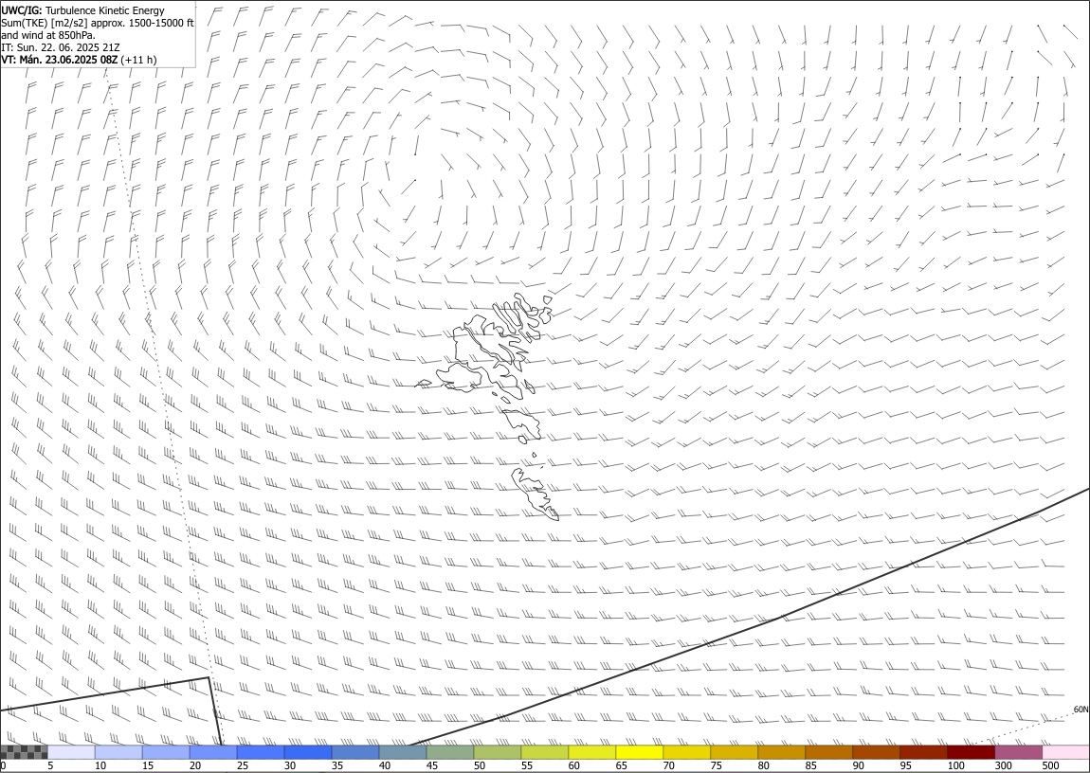Click the "50" tick label on the scale
The height and width of the screenshot is (773, 1090).
pos(480,765)
